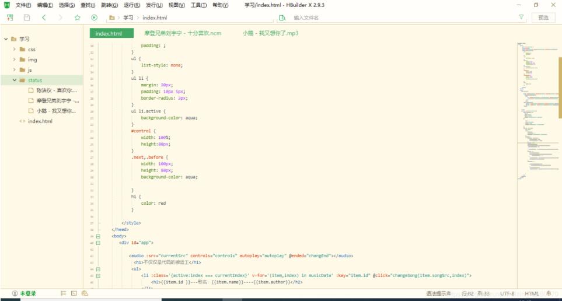Expand the img folder
This screenshot has height=301, width=562.
click(15, 60)
